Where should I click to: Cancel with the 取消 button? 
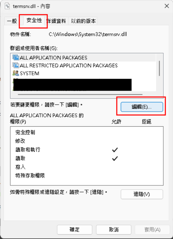click(x=114, y=230)
